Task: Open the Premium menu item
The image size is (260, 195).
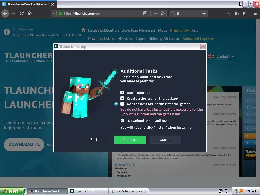Action: click(180, 30)
